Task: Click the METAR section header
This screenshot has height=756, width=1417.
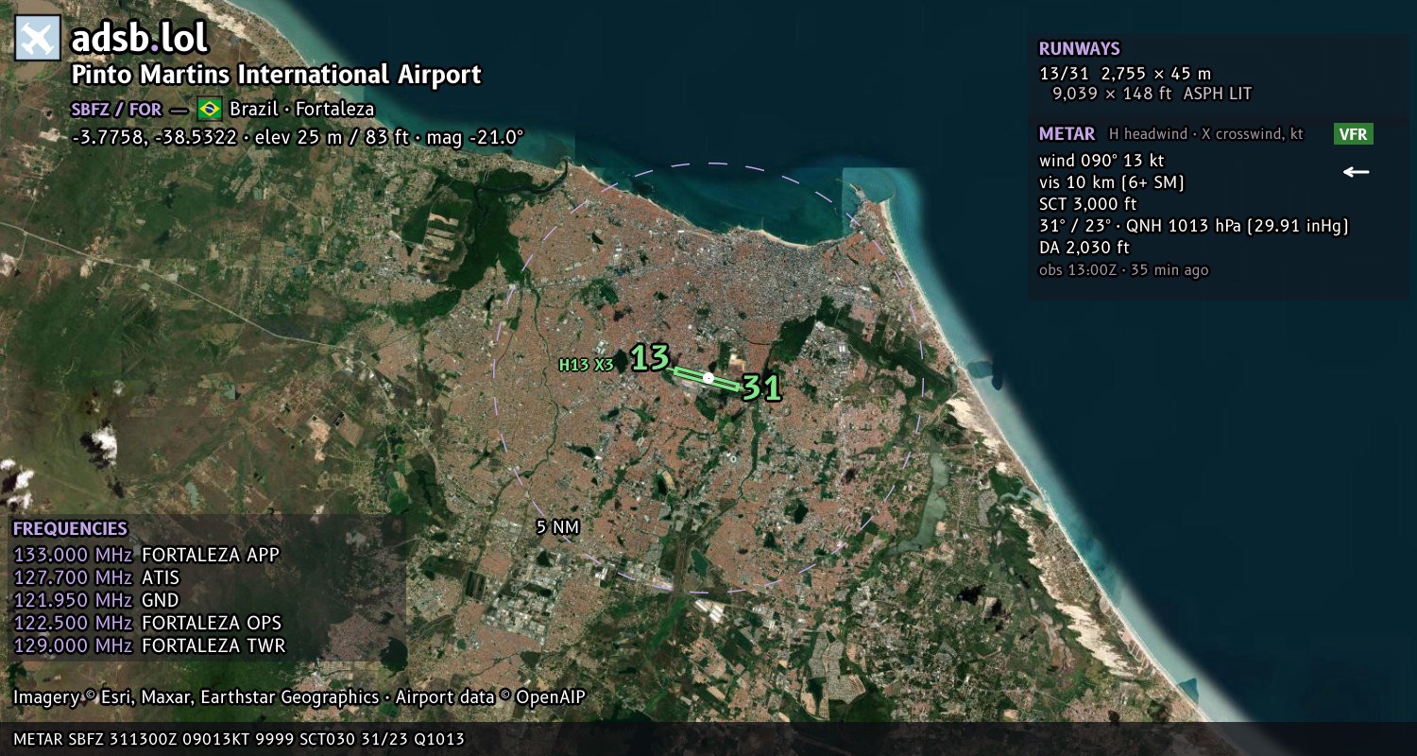Action: point(1067,134)
